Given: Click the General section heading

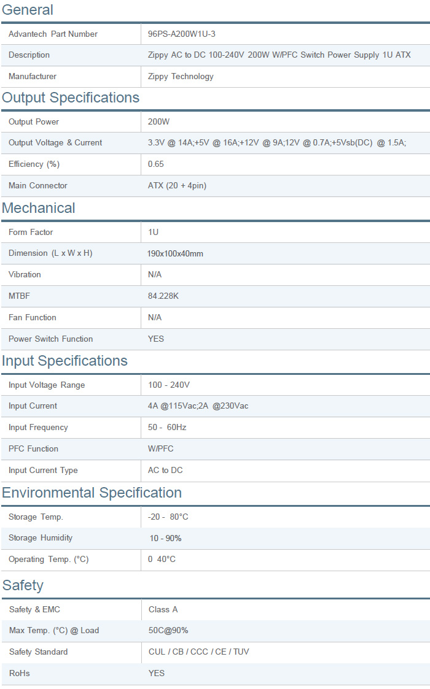Looking at the screenshot, I should 28,10.
